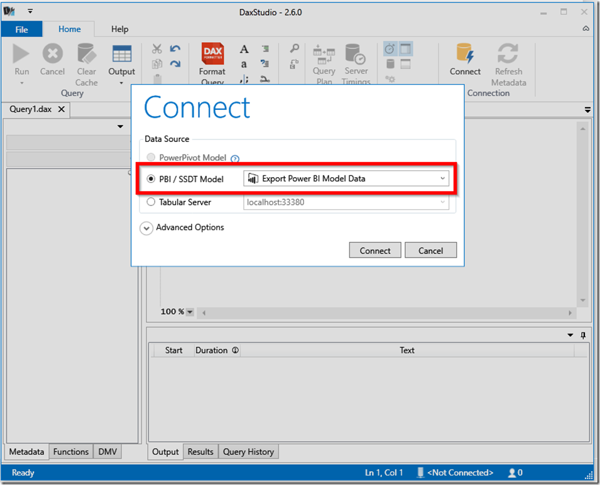Viewport: 600px width, 485px height.
Task: Switch to the Functions tab
Action: point(71,452)
